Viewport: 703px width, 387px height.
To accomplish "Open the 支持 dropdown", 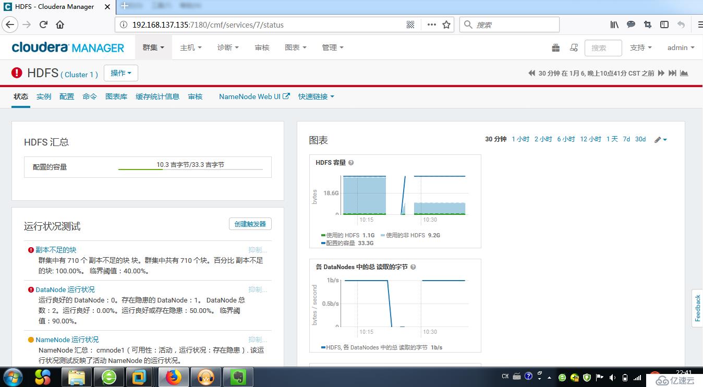I will 641,47.
